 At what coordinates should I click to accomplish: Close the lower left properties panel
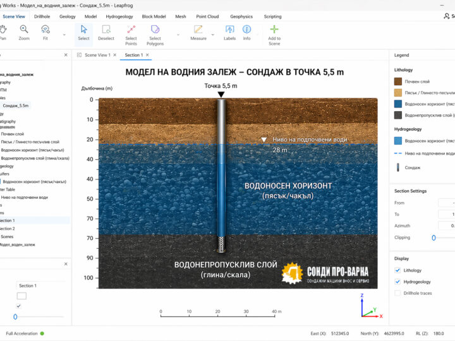coord(66,264)
